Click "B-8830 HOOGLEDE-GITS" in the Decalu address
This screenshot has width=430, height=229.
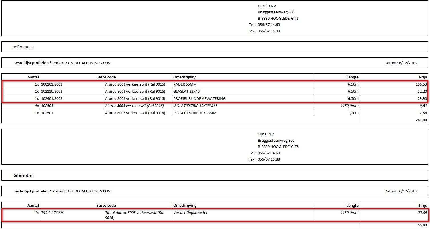[x=278, y=19]
